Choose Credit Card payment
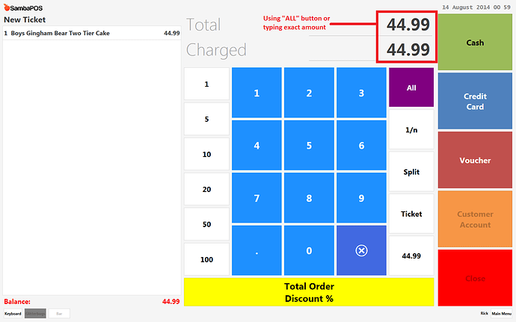 click(x=475, y=101)
